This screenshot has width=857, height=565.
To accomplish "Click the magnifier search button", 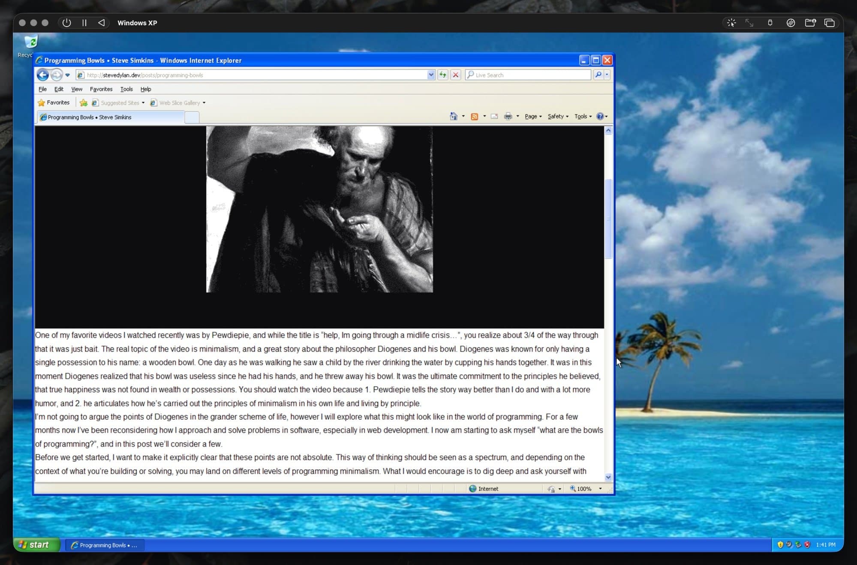I will pyautogui.click(x=598, y=75).
